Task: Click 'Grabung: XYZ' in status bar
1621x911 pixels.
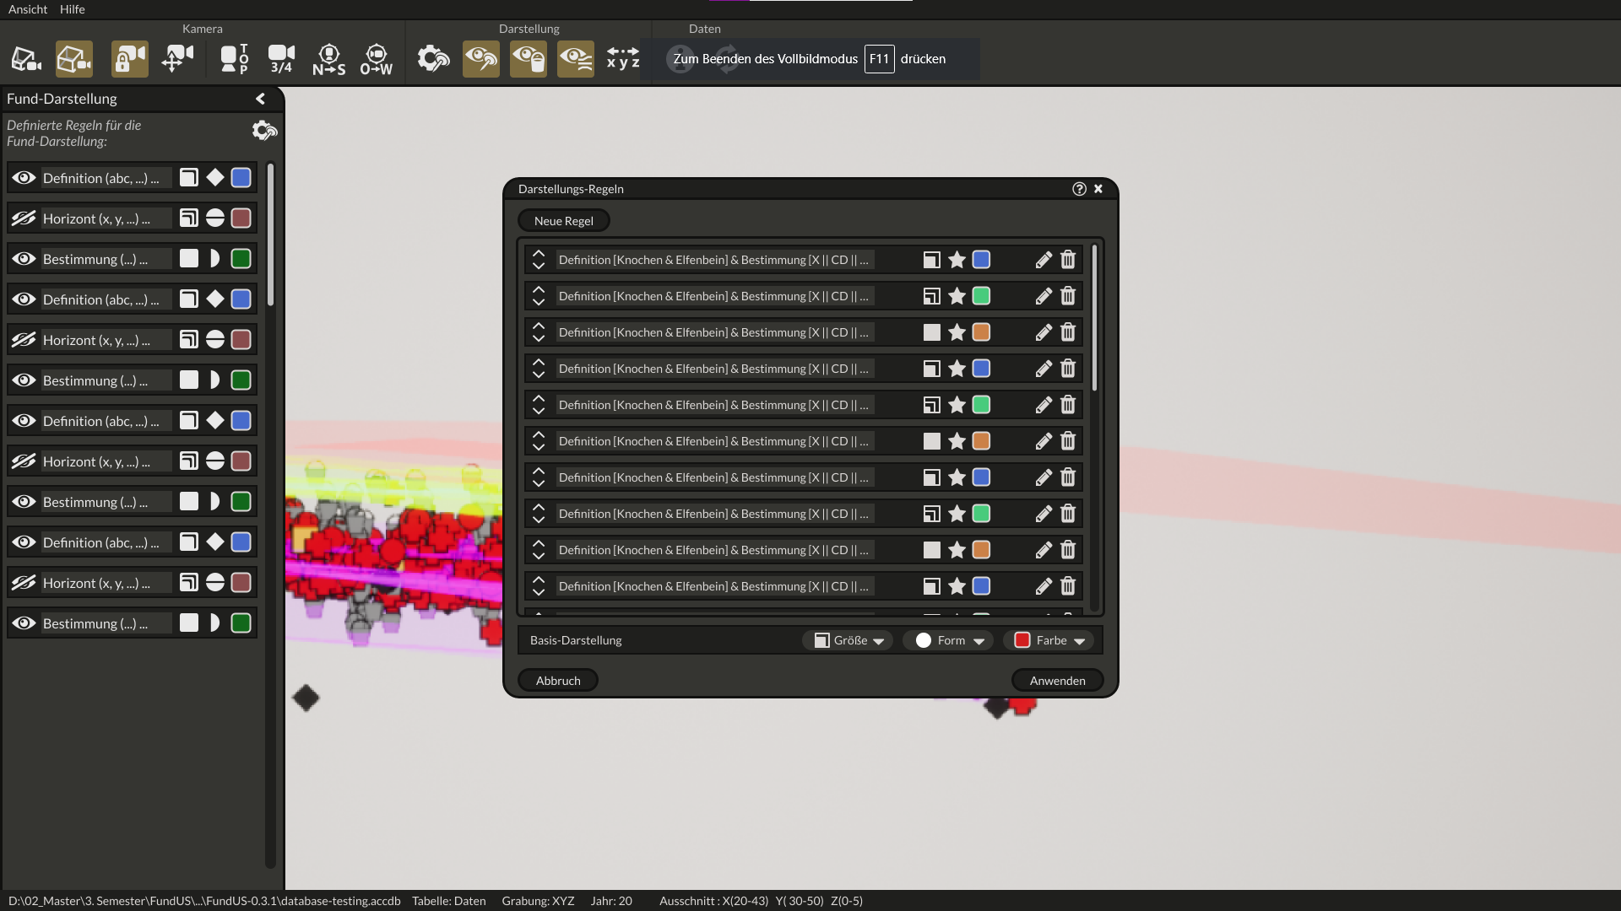Action: click(x=538, y=901)
